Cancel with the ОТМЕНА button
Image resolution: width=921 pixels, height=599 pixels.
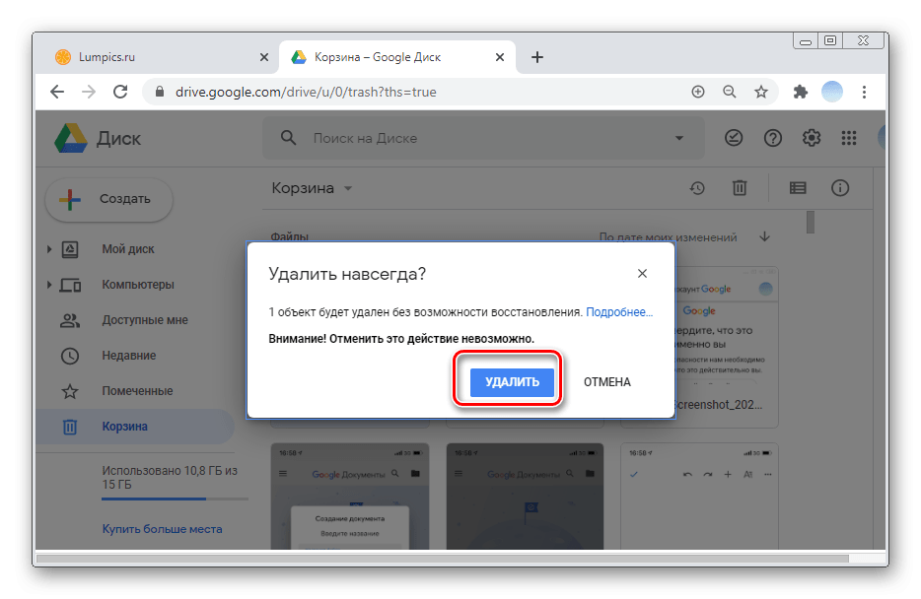606,382
